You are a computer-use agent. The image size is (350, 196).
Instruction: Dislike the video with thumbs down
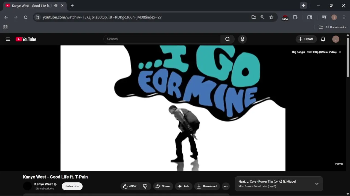(x=145, y=186)
